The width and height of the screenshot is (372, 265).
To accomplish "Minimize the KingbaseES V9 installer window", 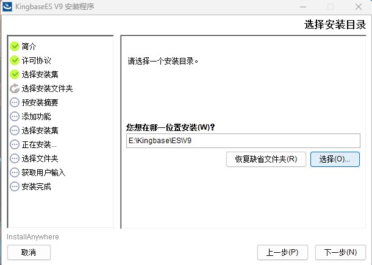I will click(303, 7).
